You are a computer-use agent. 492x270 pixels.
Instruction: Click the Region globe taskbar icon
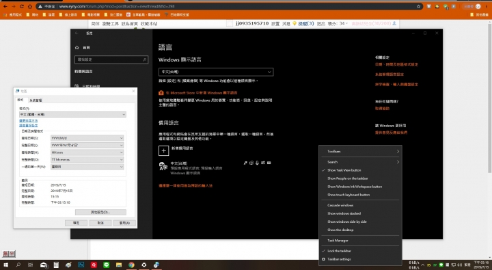point(156,265)
